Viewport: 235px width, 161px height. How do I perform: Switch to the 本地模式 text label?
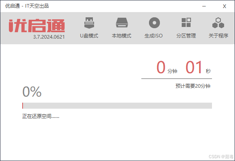122,36
